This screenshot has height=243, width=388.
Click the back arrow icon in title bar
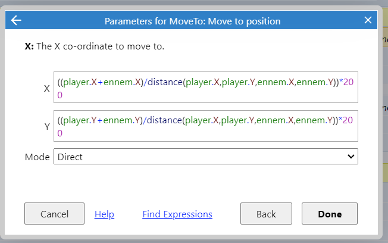pyautogui.click(x=16, y=20)
